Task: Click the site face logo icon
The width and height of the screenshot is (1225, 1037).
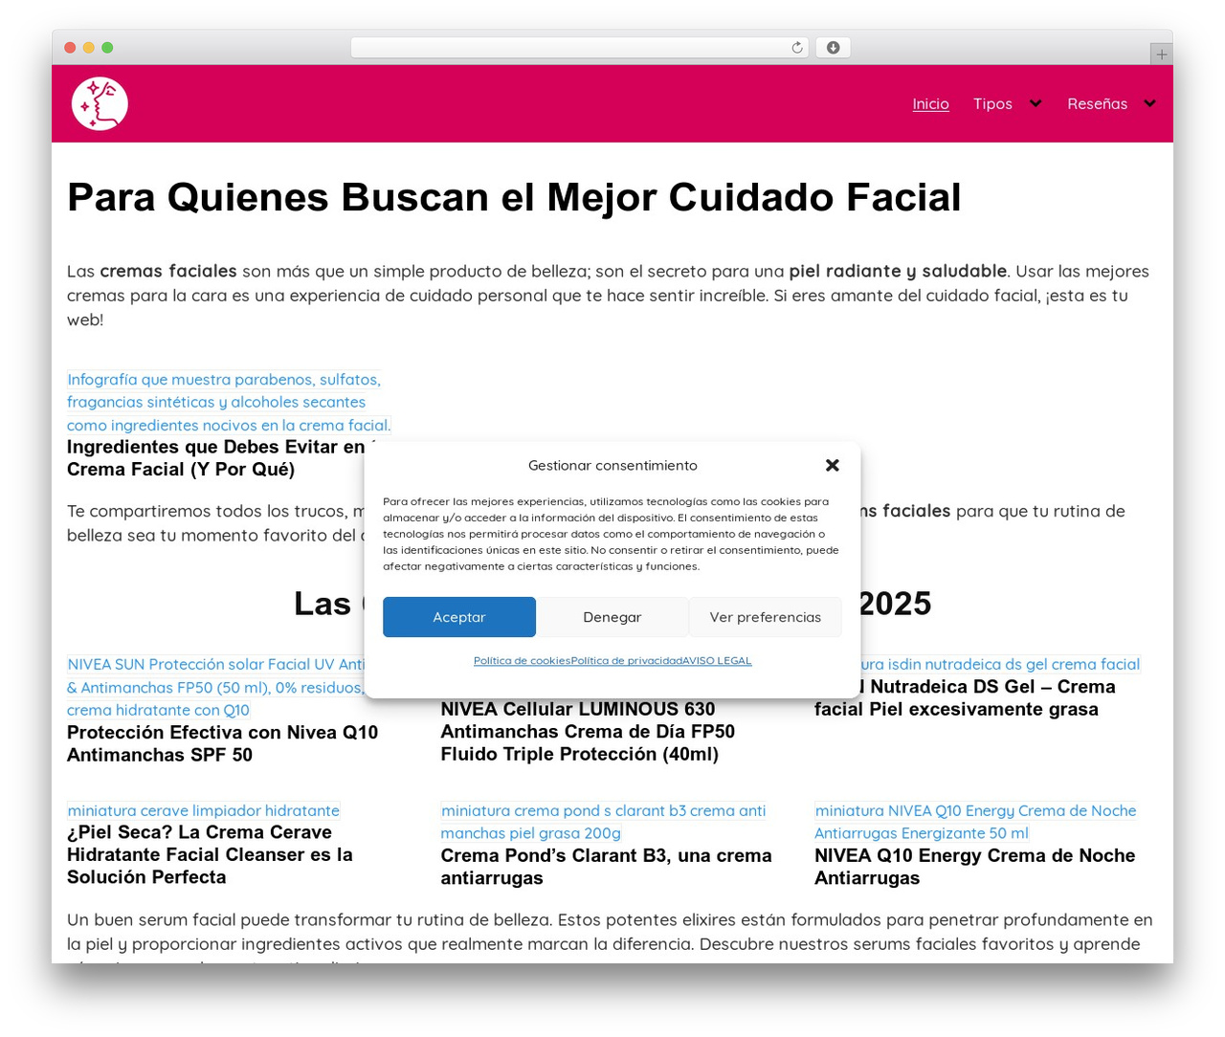Action: coord(100,103)
